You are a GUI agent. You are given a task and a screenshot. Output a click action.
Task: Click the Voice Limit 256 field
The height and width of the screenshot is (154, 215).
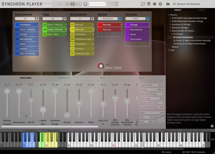tap(152, 98)
